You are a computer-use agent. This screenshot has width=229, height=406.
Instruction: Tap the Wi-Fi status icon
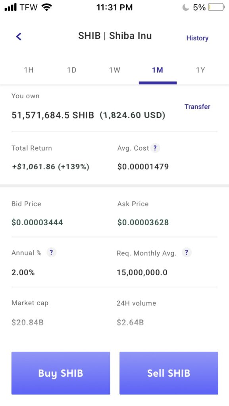(46, 7)
